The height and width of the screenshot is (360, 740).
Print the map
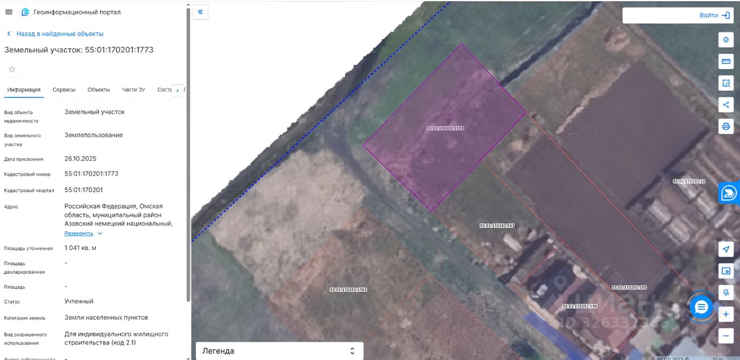pos(726,126)
